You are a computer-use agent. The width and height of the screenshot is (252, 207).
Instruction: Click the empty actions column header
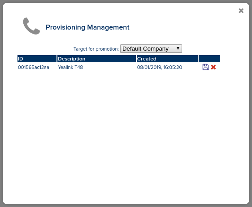[209, 59]
